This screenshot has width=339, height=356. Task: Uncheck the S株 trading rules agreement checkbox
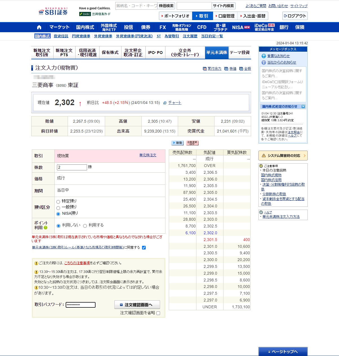[144, 248]
